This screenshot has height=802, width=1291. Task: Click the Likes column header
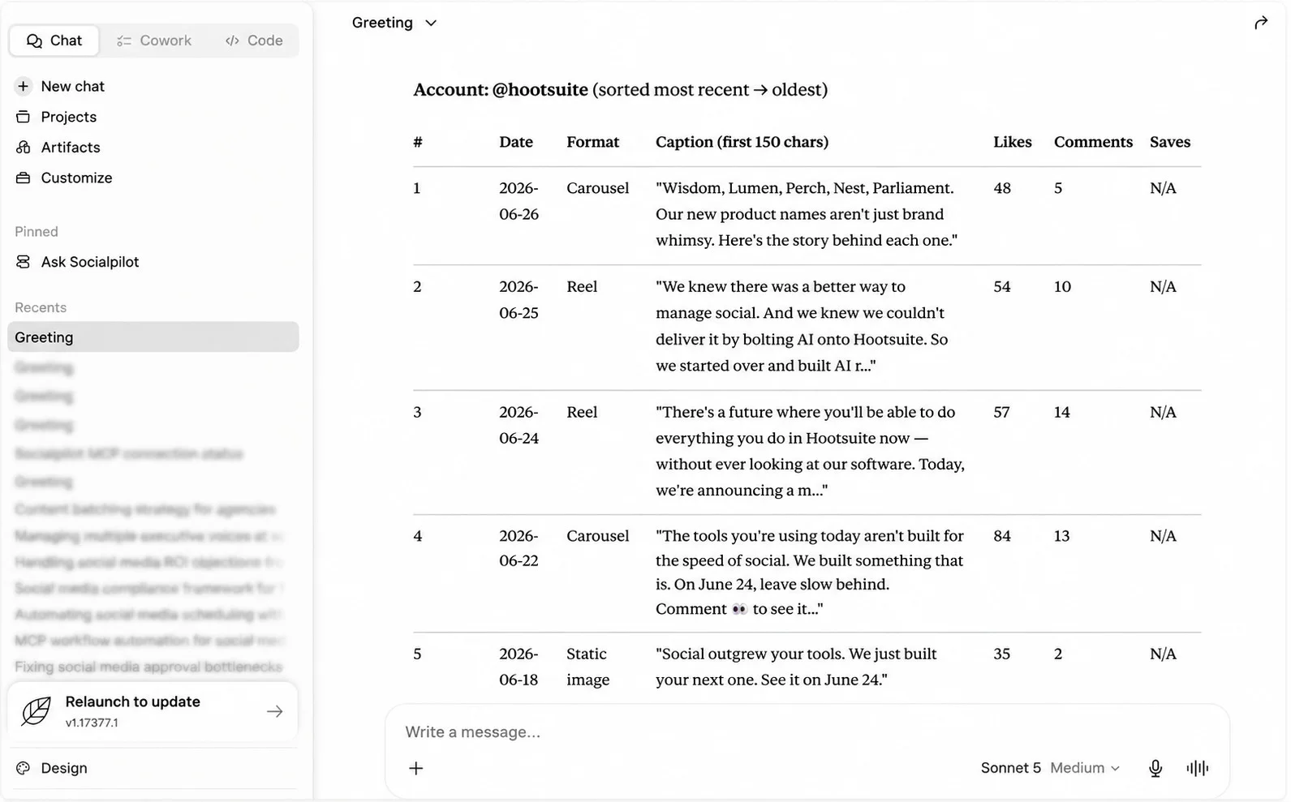click(x=1013, y=142)
